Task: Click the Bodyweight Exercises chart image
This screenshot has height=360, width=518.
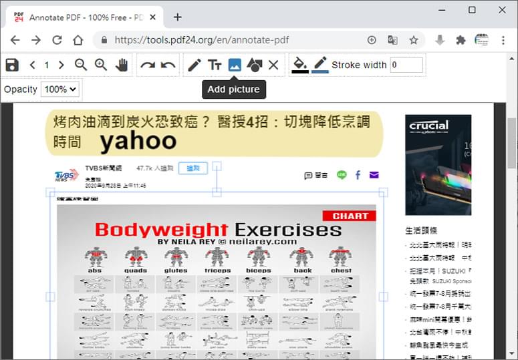Action: point(217,282)
